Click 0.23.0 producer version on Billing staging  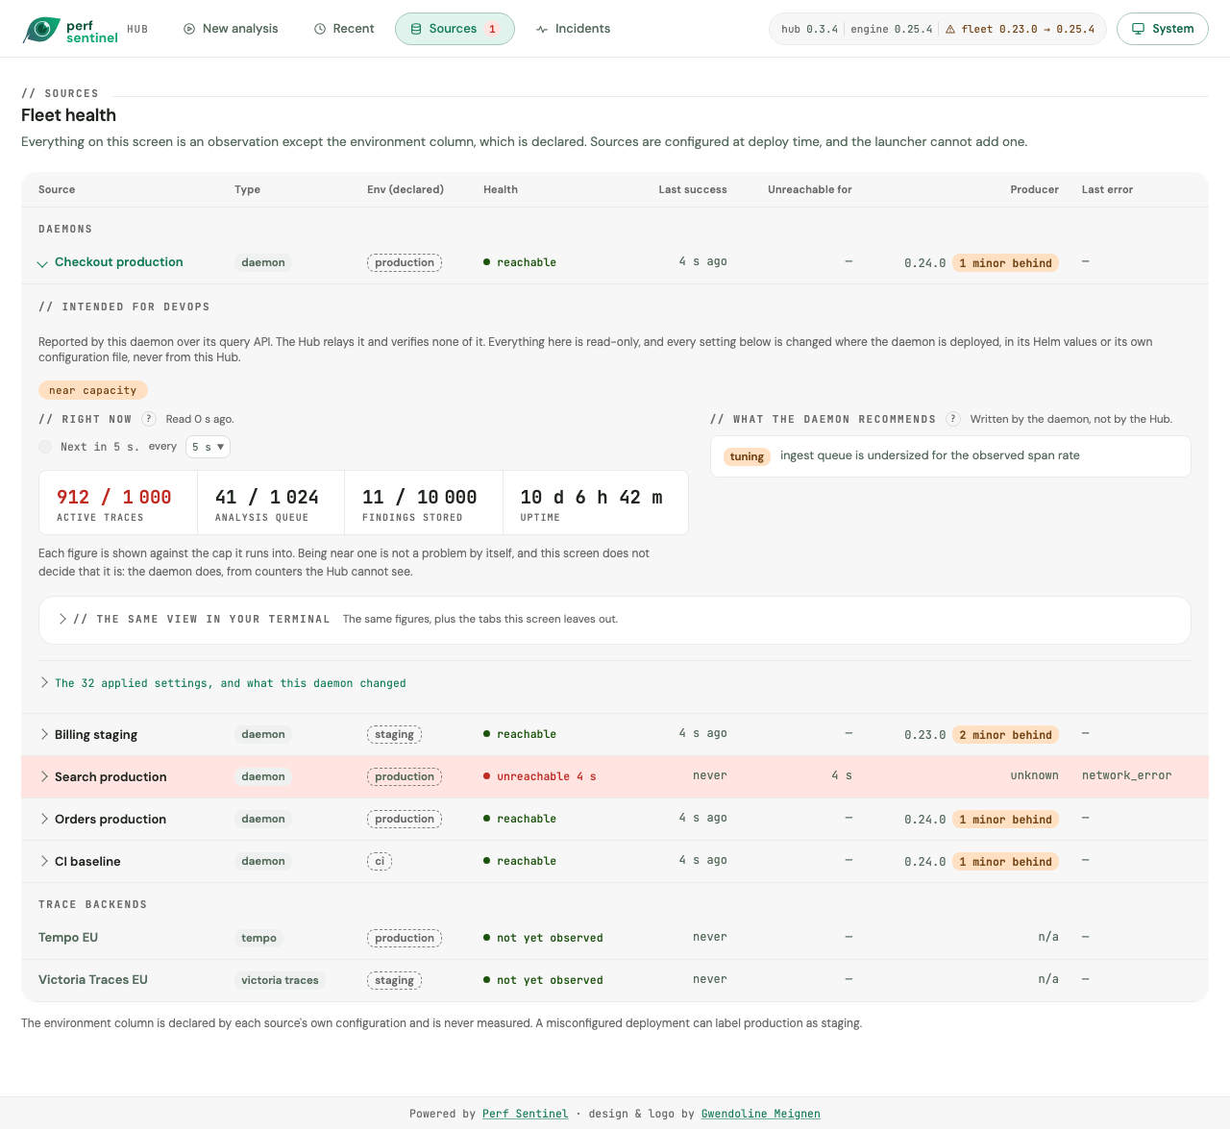click(924, 735)
